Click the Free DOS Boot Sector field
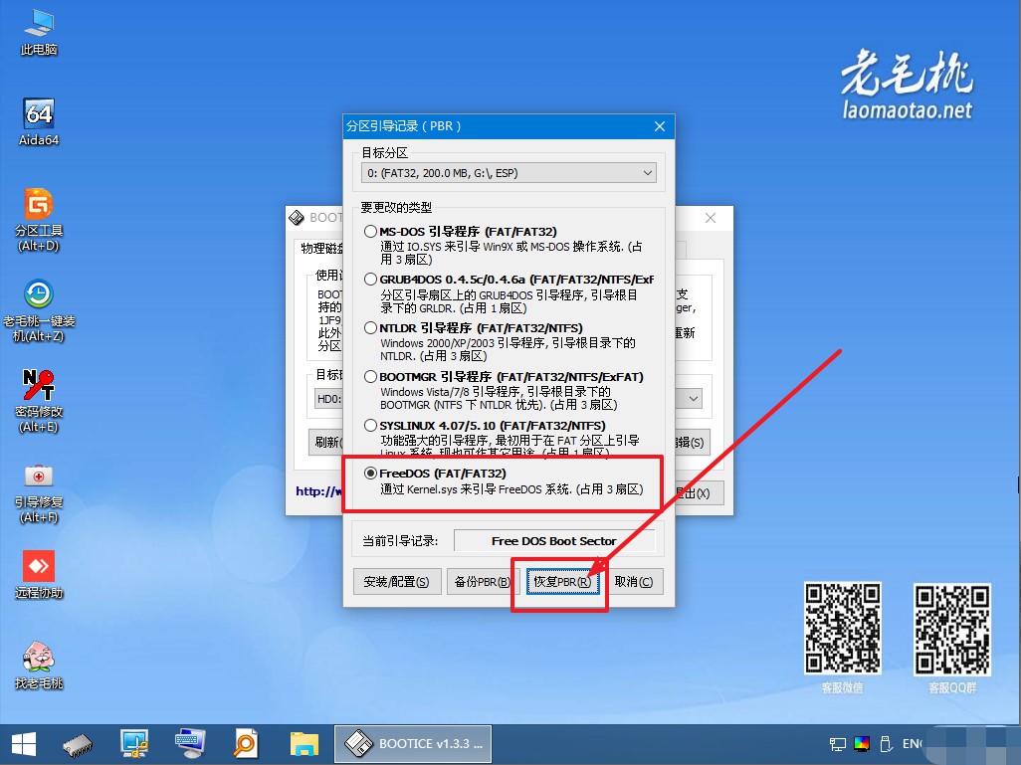The height and width of the screenshot is (765, 1021). pyautogui.click(x=554, y=541)
